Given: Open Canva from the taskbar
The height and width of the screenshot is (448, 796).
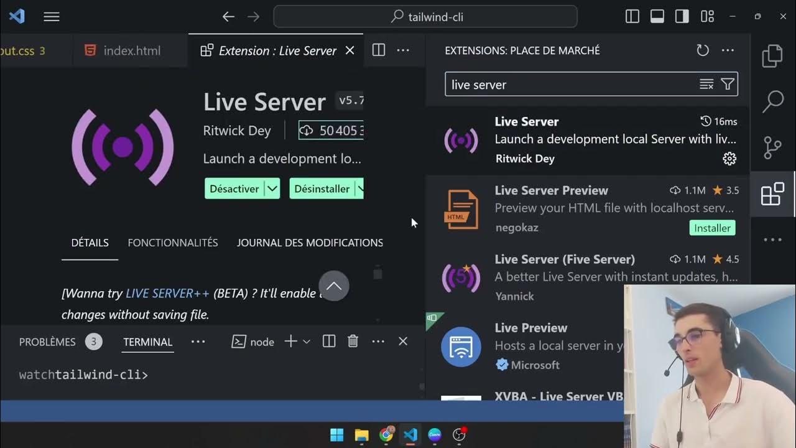Looking at the screenshot, I should 435,435.
